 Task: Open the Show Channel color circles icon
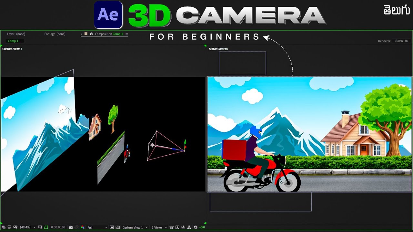tap(83, 227)
